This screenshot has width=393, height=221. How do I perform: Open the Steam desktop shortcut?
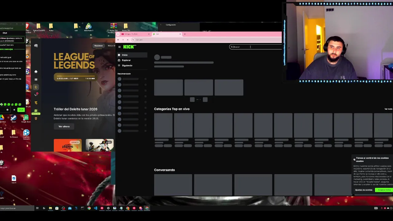pos(14,119)
